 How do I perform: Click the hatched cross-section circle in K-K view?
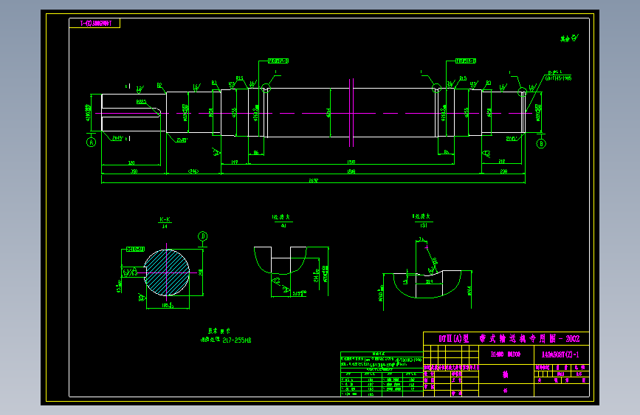(167, 272)
